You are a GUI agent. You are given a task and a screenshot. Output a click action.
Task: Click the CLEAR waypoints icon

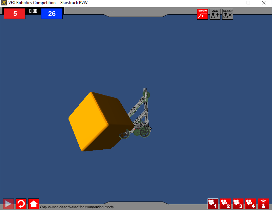coord(228,14)
